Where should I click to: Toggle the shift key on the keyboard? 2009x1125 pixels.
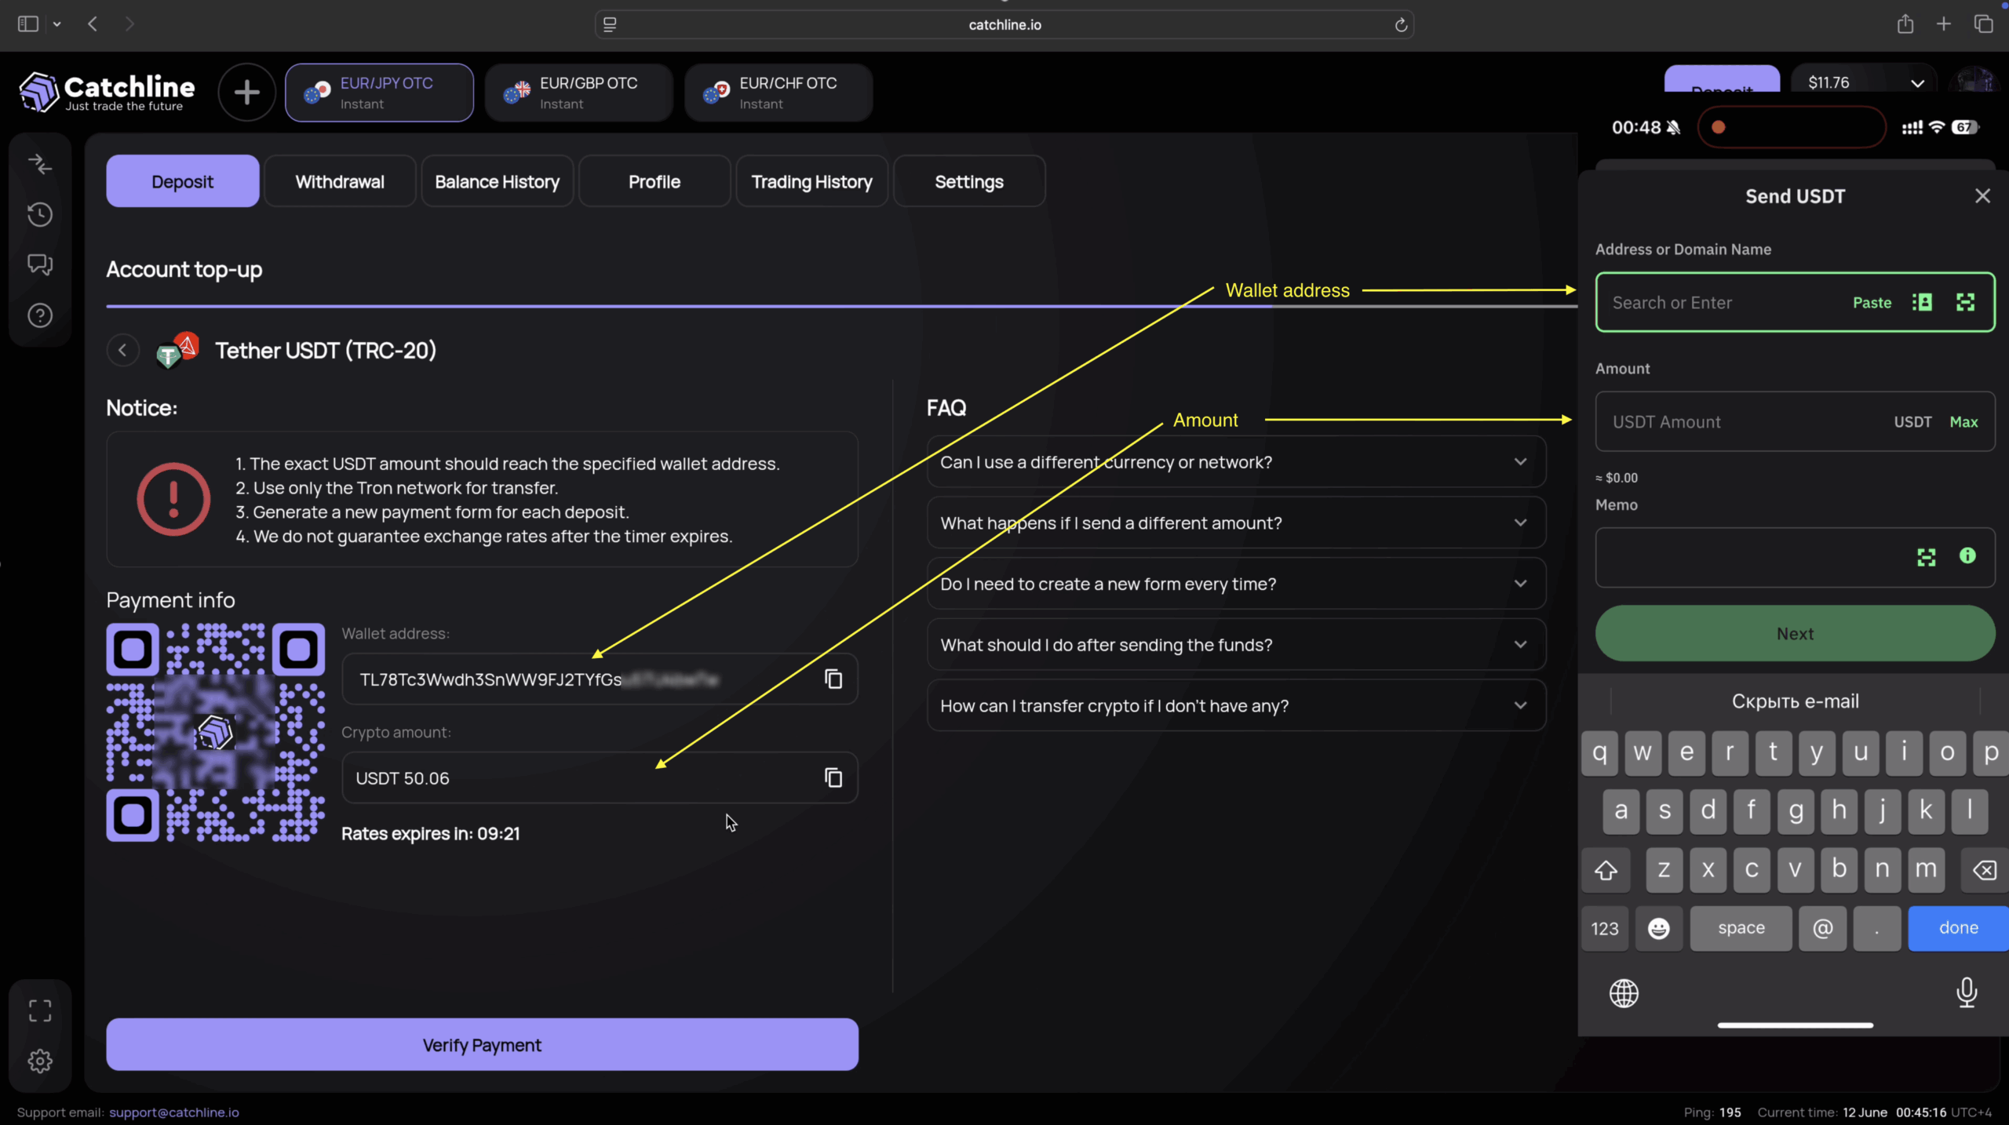pyautogui.click(x=1606, y=870)
